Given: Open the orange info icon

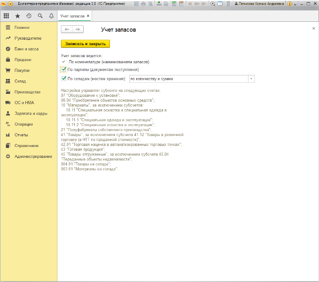Looking at the screenshot, I should click(x=290, y=3).
